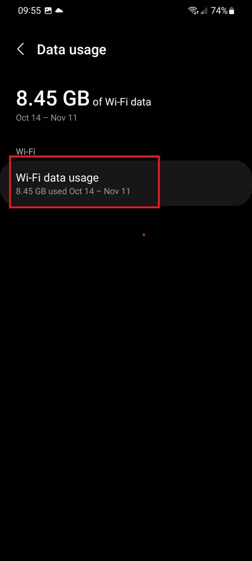The image size is (252, 561).
Task: Tap the 'Wi-Fi data usage' row title text
Action: [57, 178]
